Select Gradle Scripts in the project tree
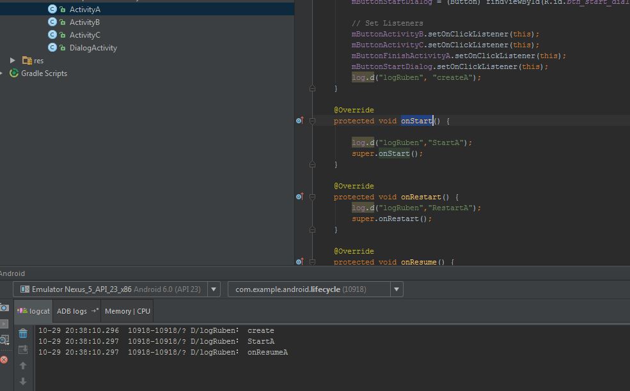The image size is (630, 391). tap(43, 73)
